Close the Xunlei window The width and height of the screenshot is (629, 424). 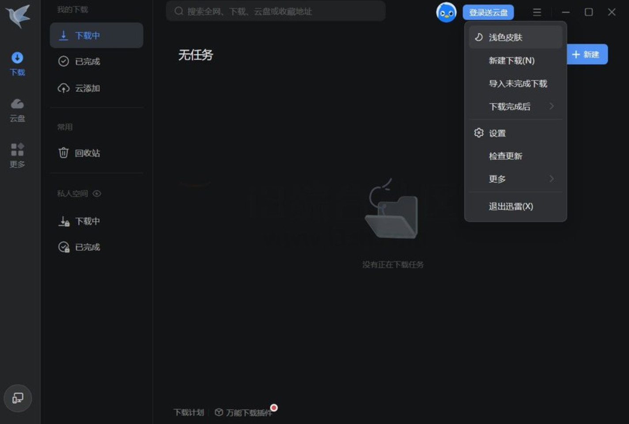coord(611,12)
